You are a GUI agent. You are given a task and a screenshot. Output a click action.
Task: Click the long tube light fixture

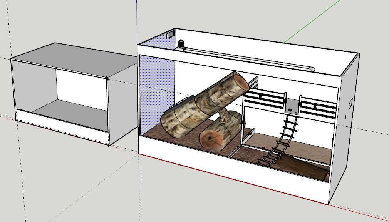246,58
